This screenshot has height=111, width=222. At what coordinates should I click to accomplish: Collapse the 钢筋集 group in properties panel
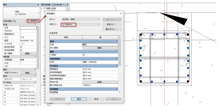(x=35, y=57)
